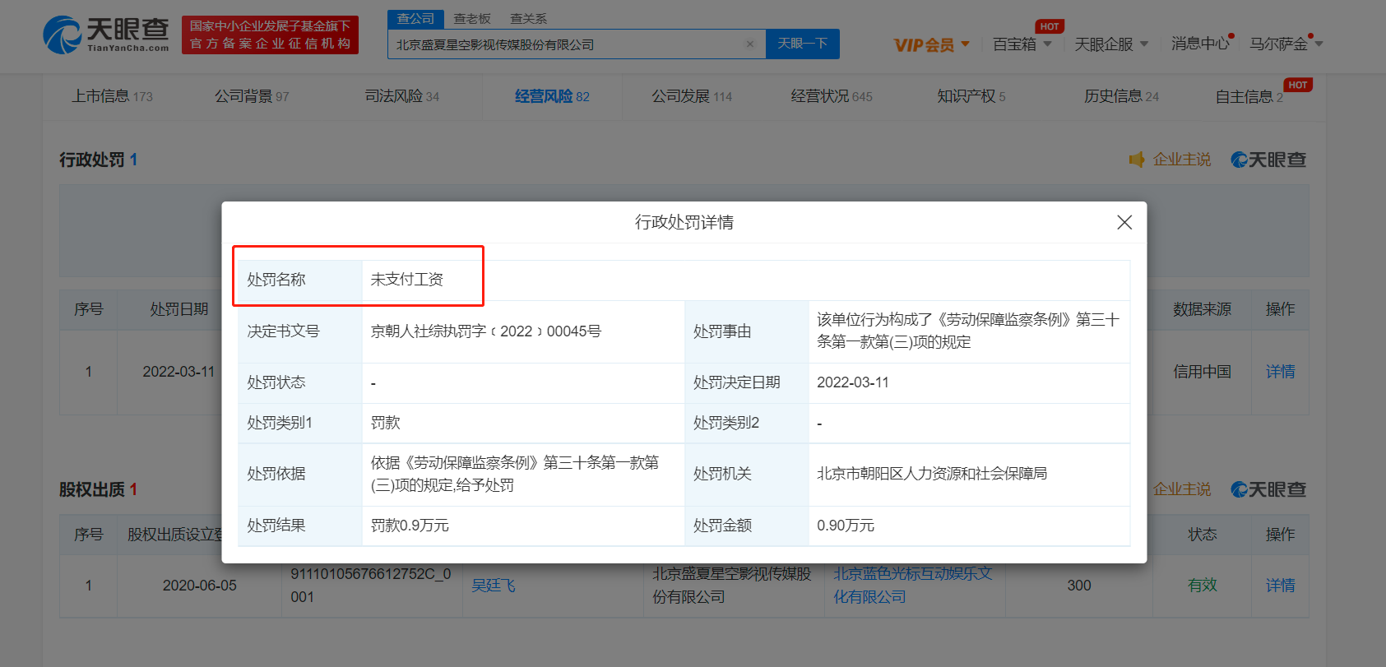Open pledgor 吴廷飞's profile link
1386x667 pixels.
(494, 586)
